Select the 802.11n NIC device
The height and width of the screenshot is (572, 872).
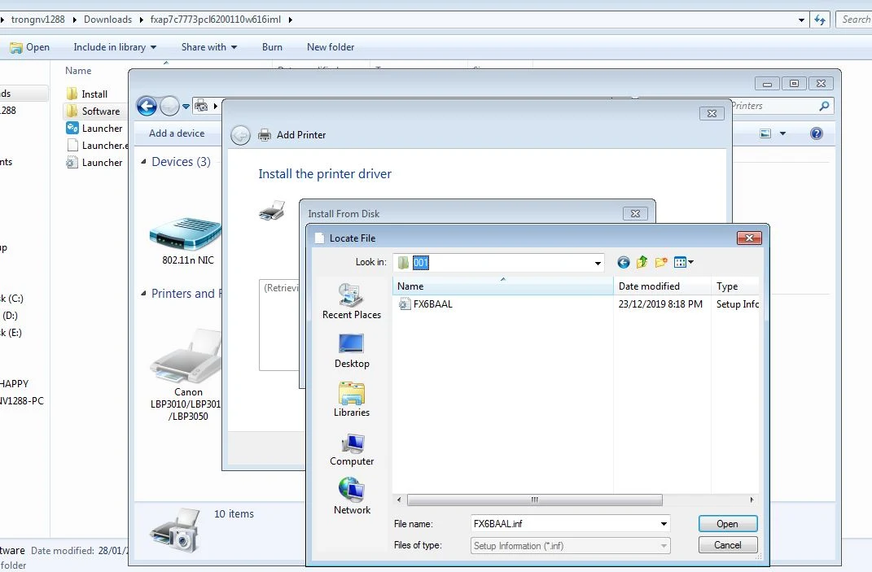(x=187, y=241)
